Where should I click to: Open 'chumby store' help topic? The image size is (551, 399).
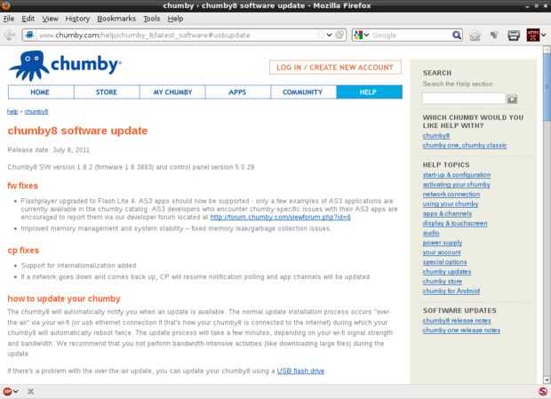click(x=442, y=282)
